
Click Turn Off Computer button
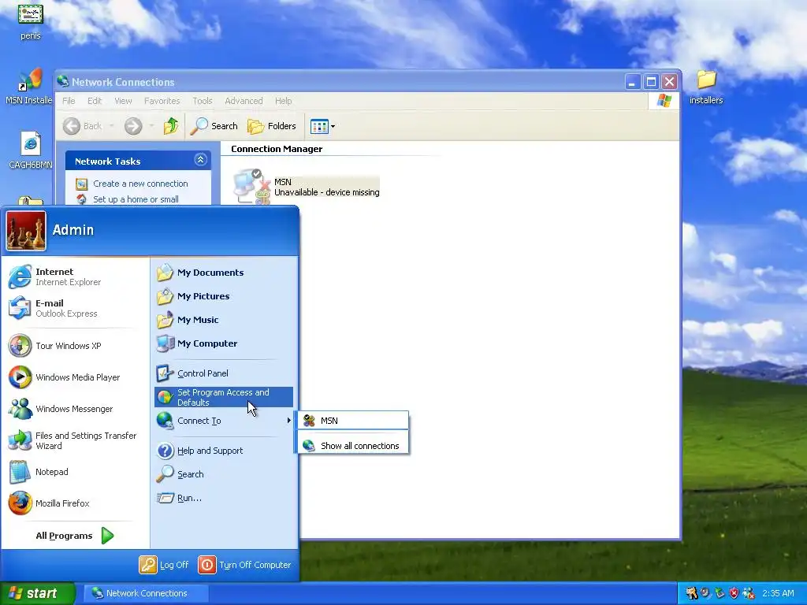(245, 565)
